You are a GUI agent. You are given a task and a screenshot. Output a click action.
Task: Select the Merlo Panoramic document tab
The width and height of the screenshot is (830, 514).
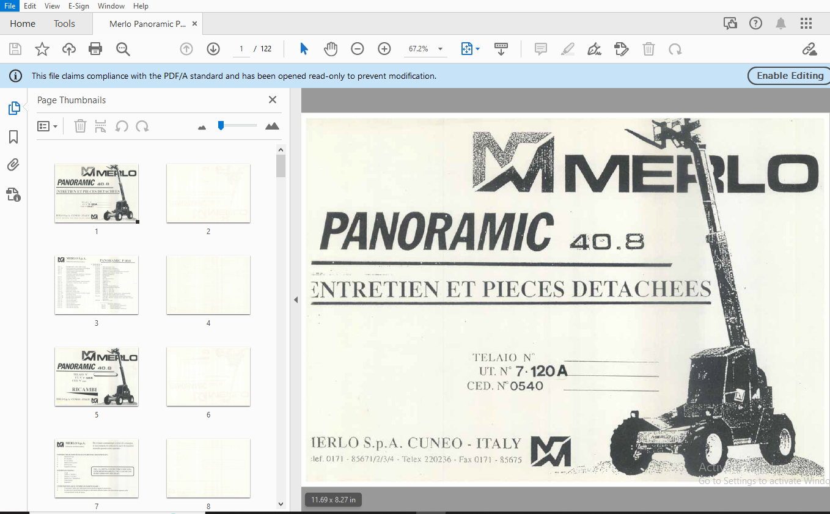[147, 24]
